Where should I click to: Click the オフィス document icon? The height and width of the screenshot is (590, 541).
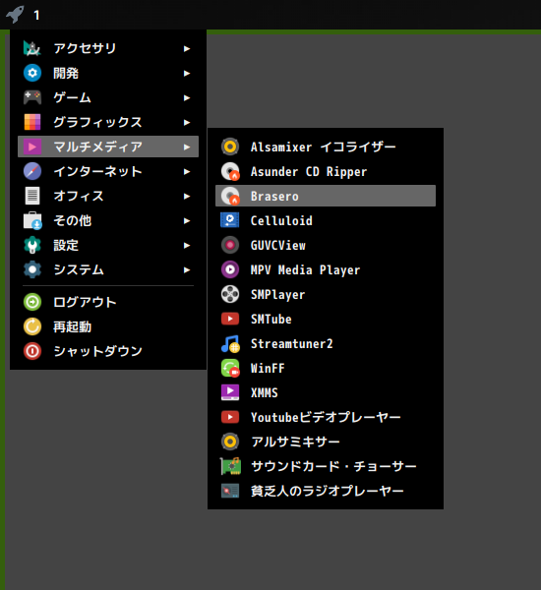(32, 196)
